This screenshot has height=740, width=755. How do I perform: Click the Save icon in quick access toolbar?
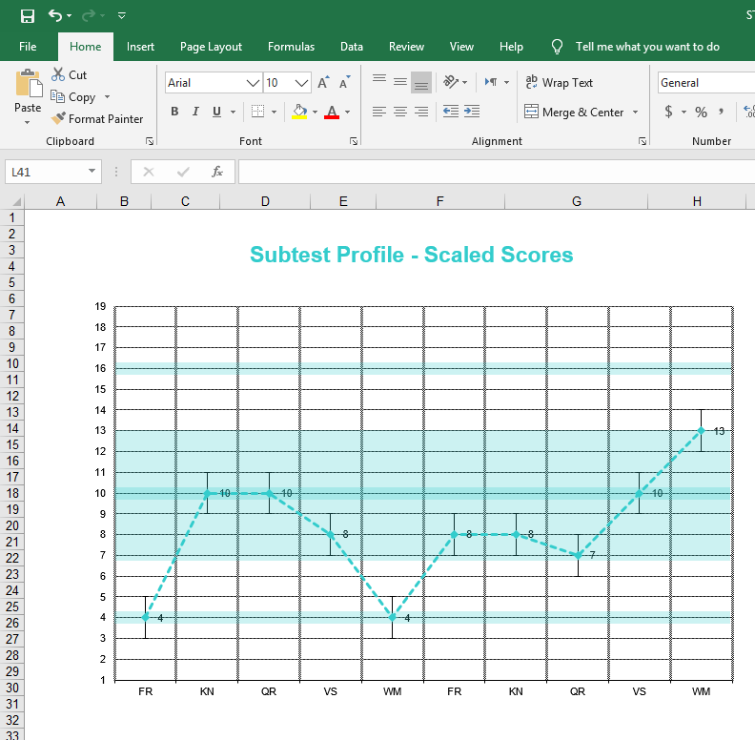(x=28, y=15)
